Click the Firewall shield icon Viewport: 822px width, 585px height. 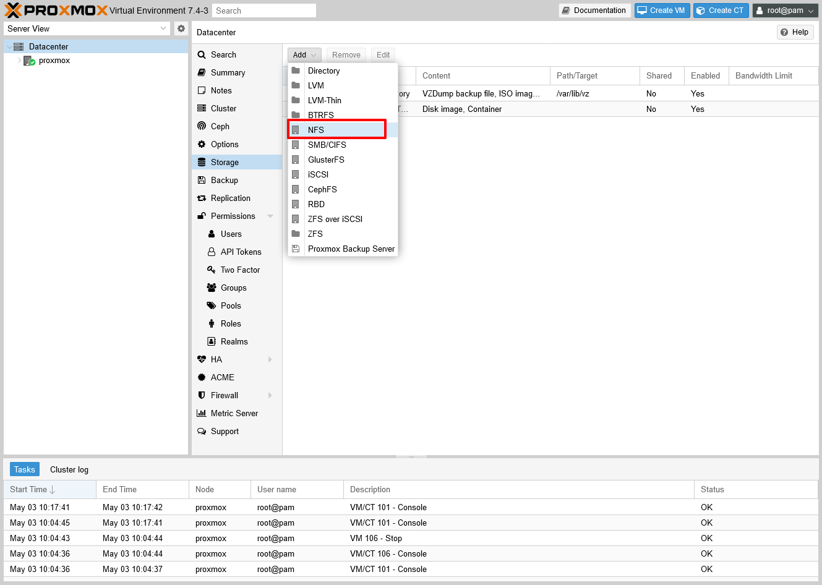click(202, 395)
